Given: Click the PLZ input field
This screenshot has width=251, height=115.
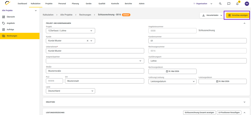Looking at the screenshot, I should [x=54, y=81].
